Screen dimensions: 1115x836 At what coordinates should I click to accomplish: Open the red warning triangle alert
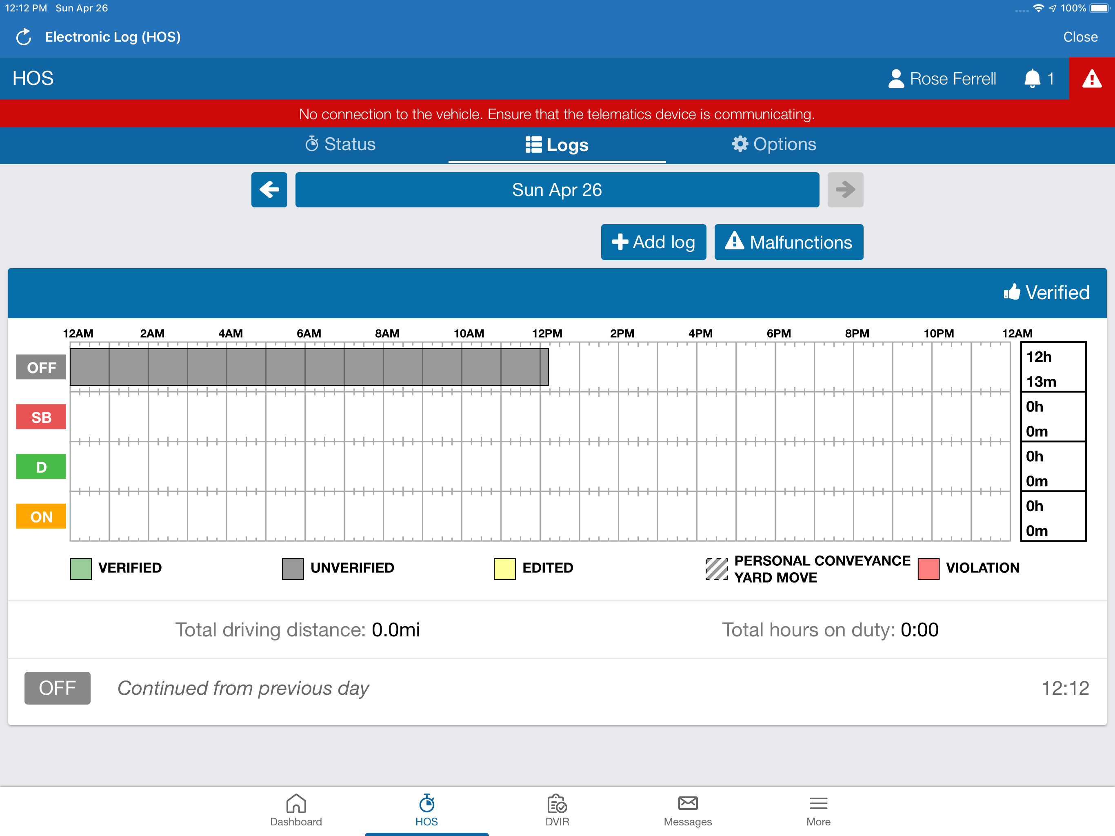1091,79
